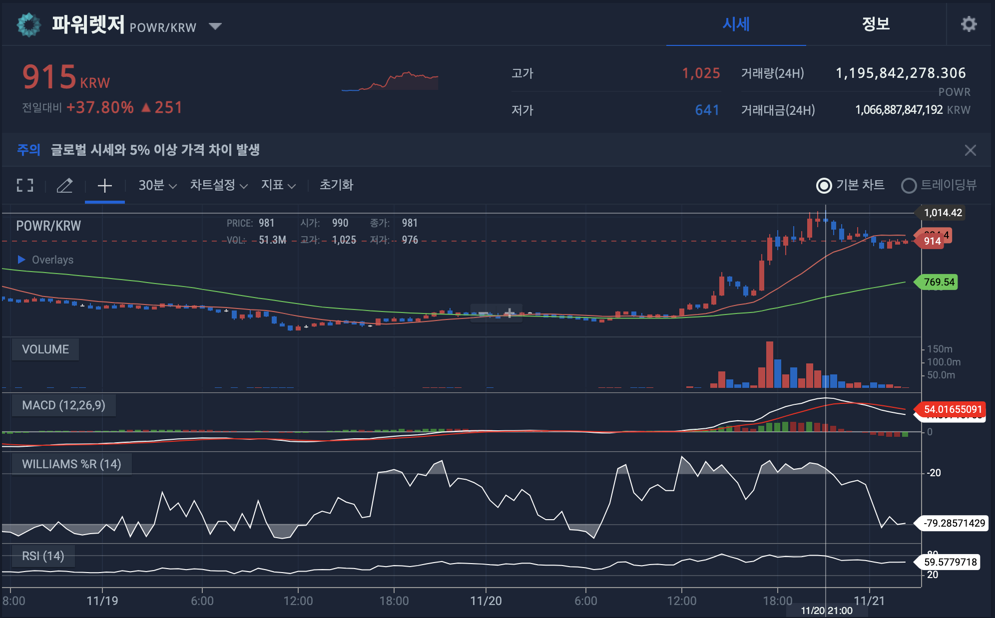Click the 11/20 21:00 time axis marker
The height and width of the screenshot is (618, 995).
tap(826, 611)
